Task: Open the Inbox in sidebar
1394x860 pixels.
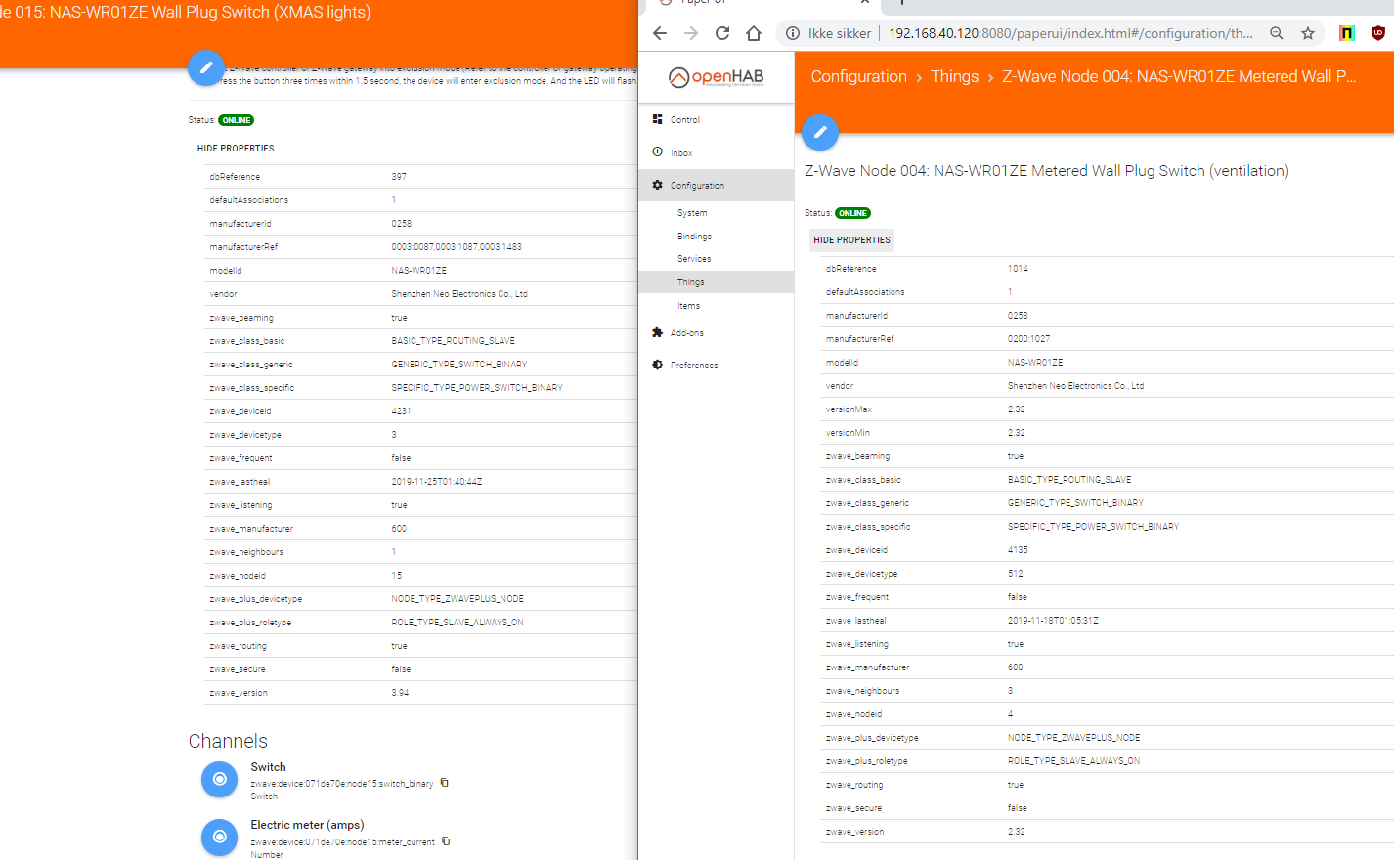Action: click(x=680, y=153)
